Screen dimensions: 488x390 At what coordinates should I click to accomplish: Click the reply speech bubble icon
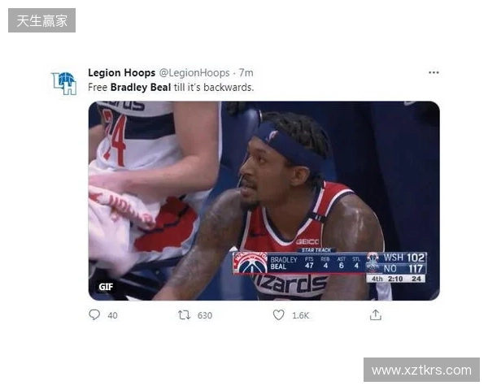point(94,314)
